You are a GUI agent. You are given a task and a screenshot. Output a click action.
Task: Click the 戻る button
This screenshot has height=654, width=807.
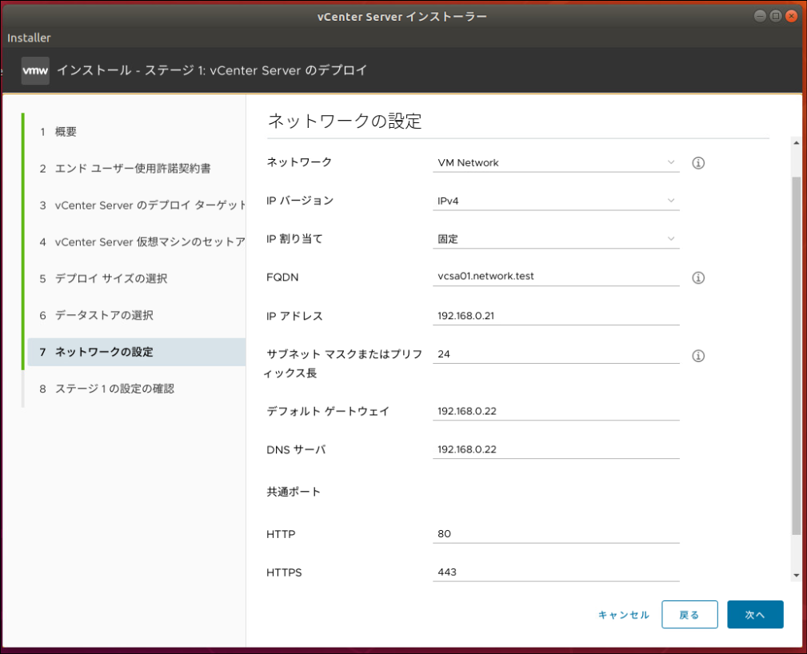point(689,614)
